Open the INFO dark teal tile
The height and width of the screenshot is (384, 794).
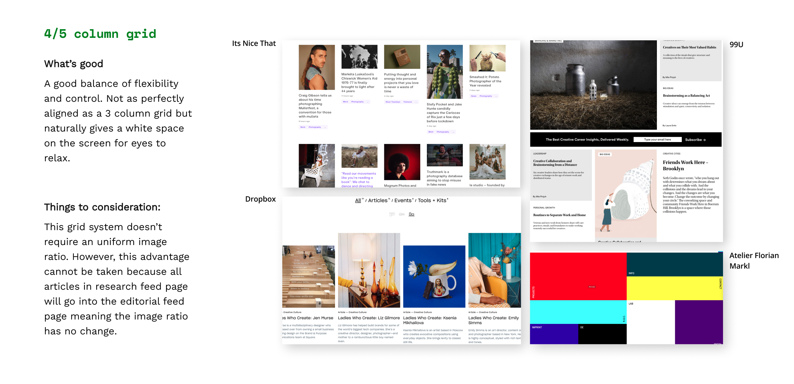click(x=675, y=264)
